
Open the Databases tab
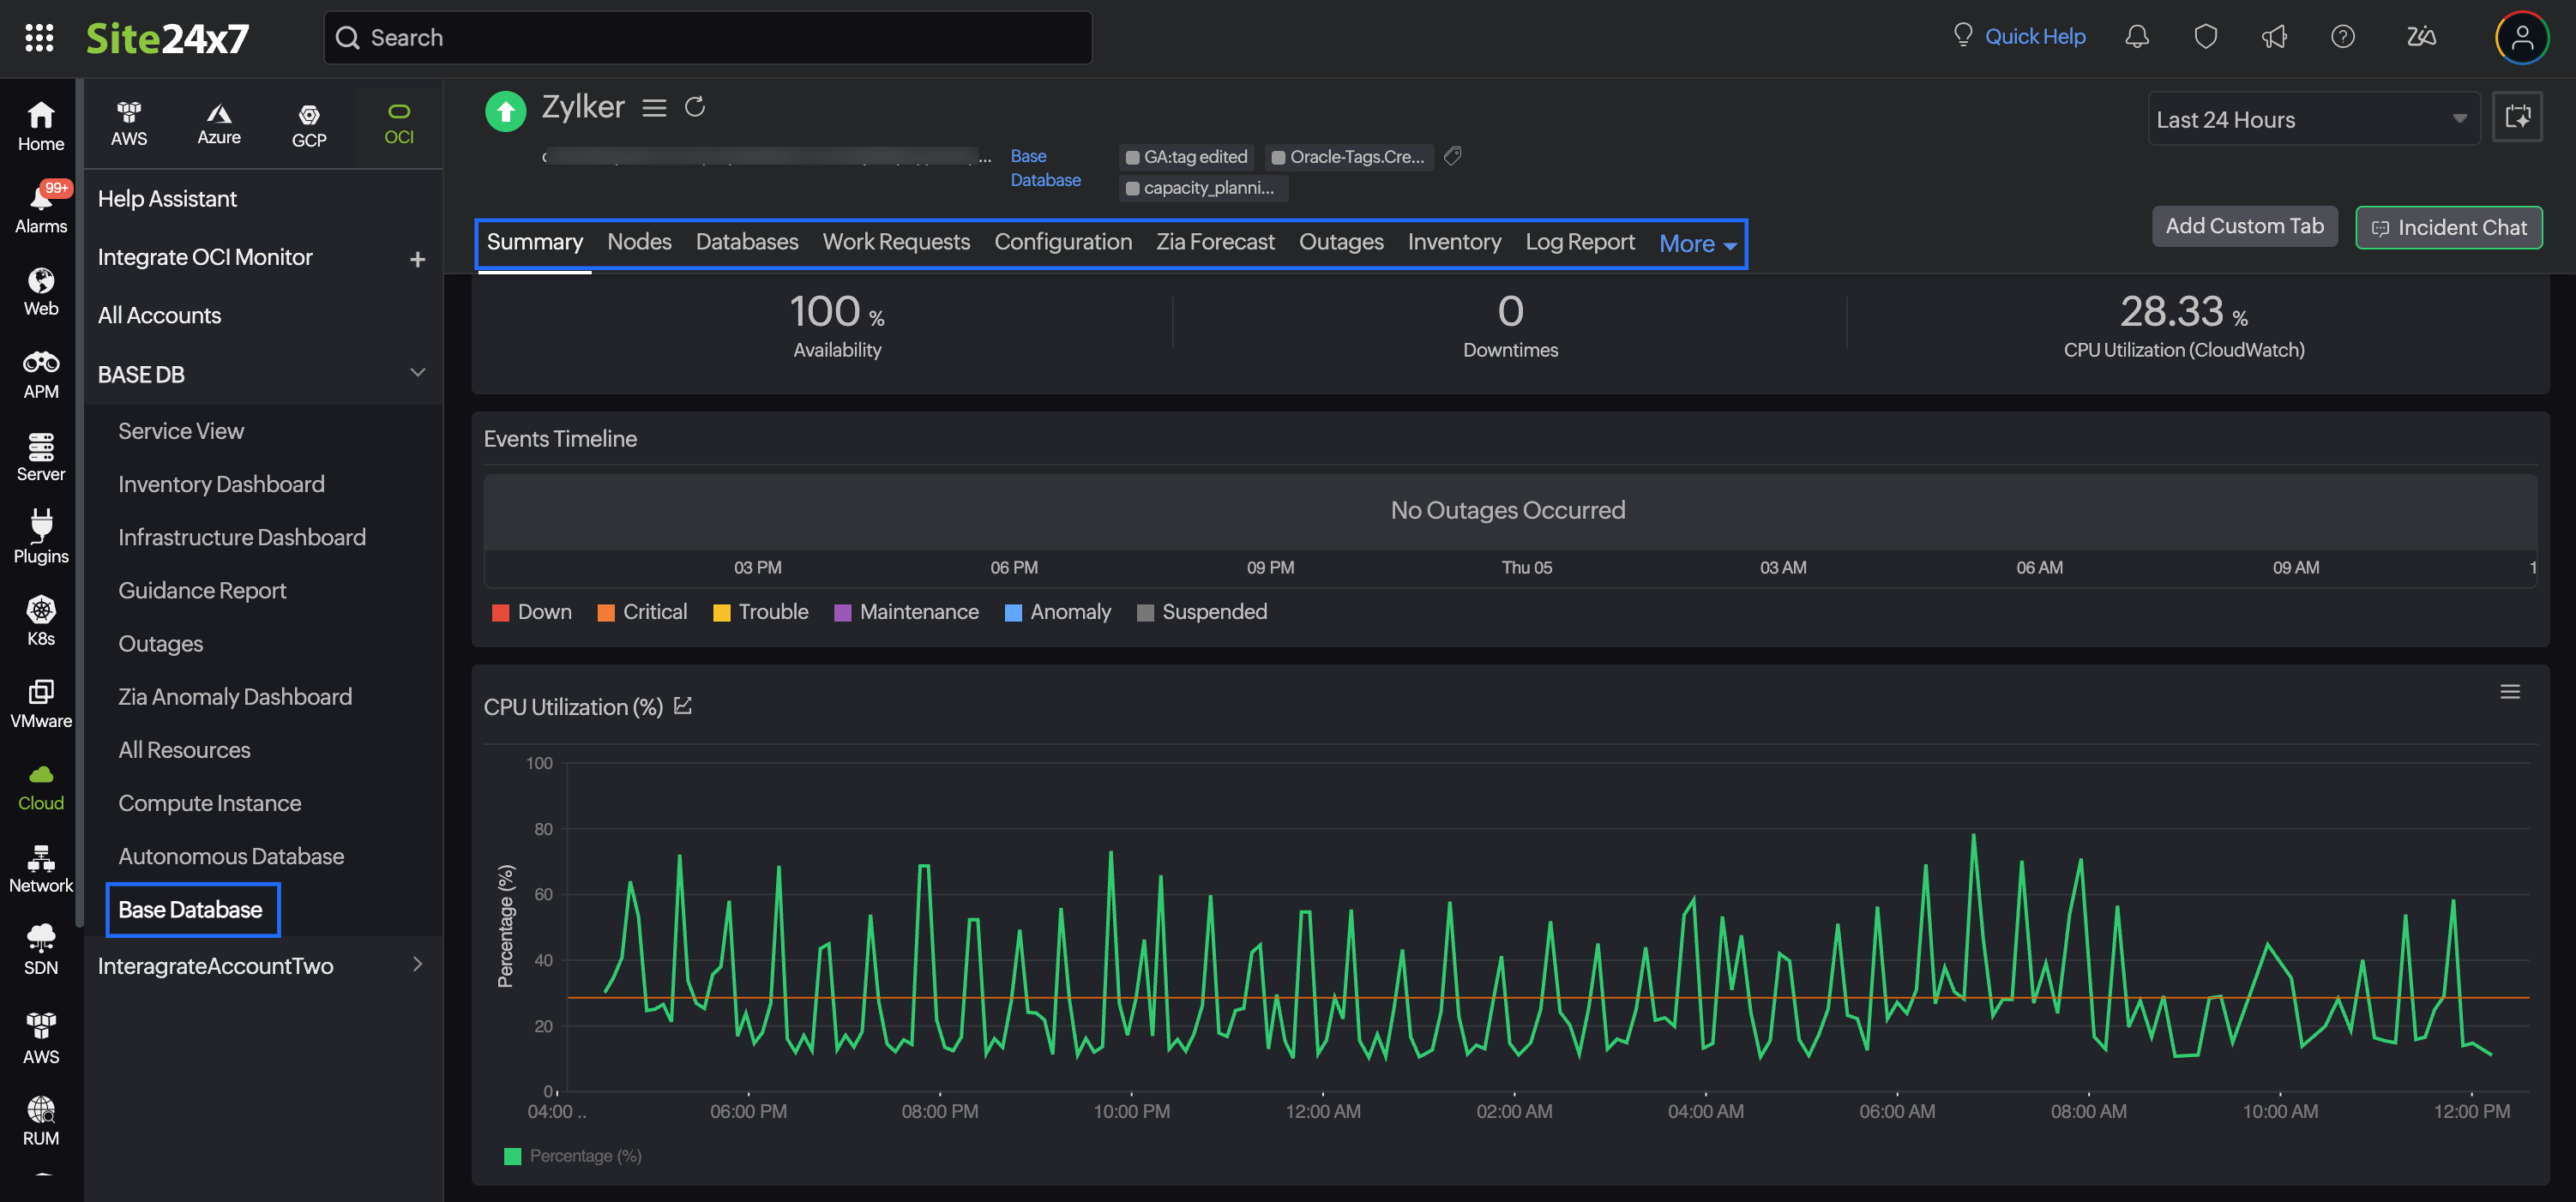746,241
